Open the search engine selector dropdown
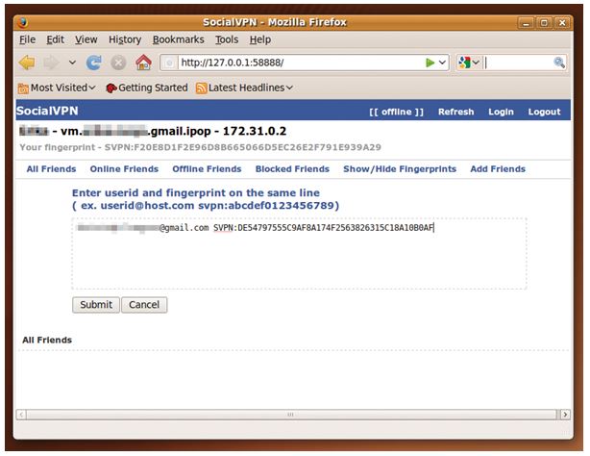Screen dimensions: 590x456 469,63
